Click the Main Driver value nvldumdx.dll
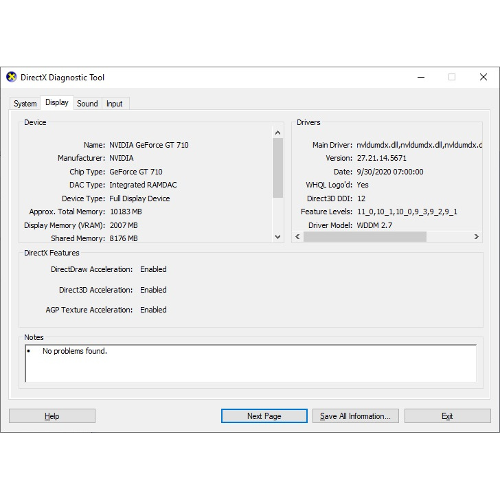This screenshot has height=500, width=500. pyautogui.click(x=420, y=145)
